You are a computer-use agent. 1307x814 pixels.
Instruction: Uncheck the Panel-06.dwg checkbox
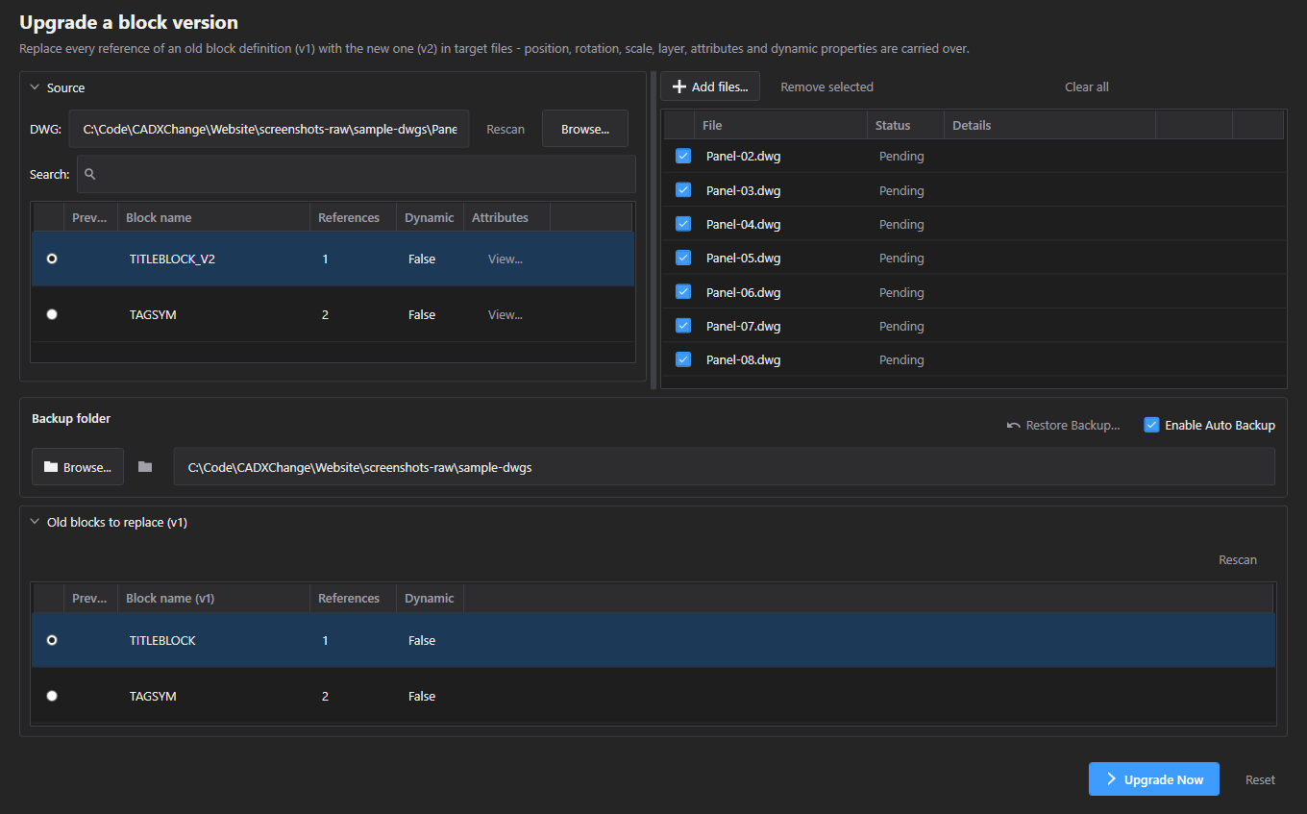point(683,291)
